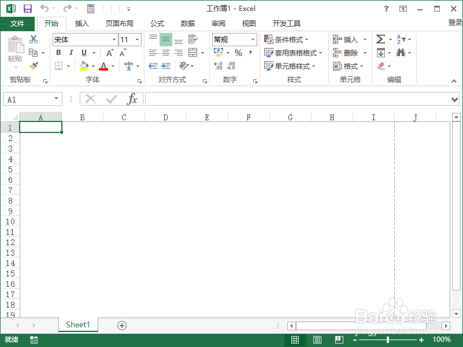
Task: Apply percent number style
Action: [239, 53]
